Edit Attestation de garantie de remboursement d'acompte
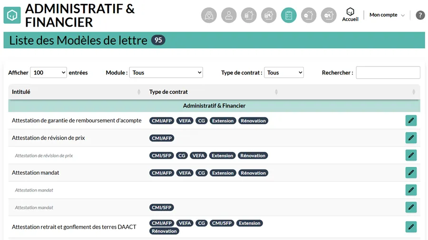Viewport: 428px width, 240px height. click(411, 120)
